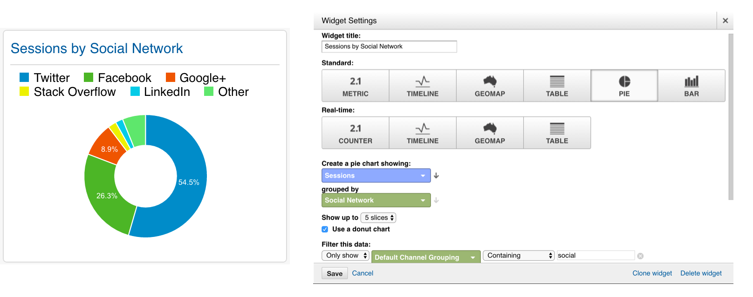Remove the social filter with the clear icon

(x=640, y=256)
